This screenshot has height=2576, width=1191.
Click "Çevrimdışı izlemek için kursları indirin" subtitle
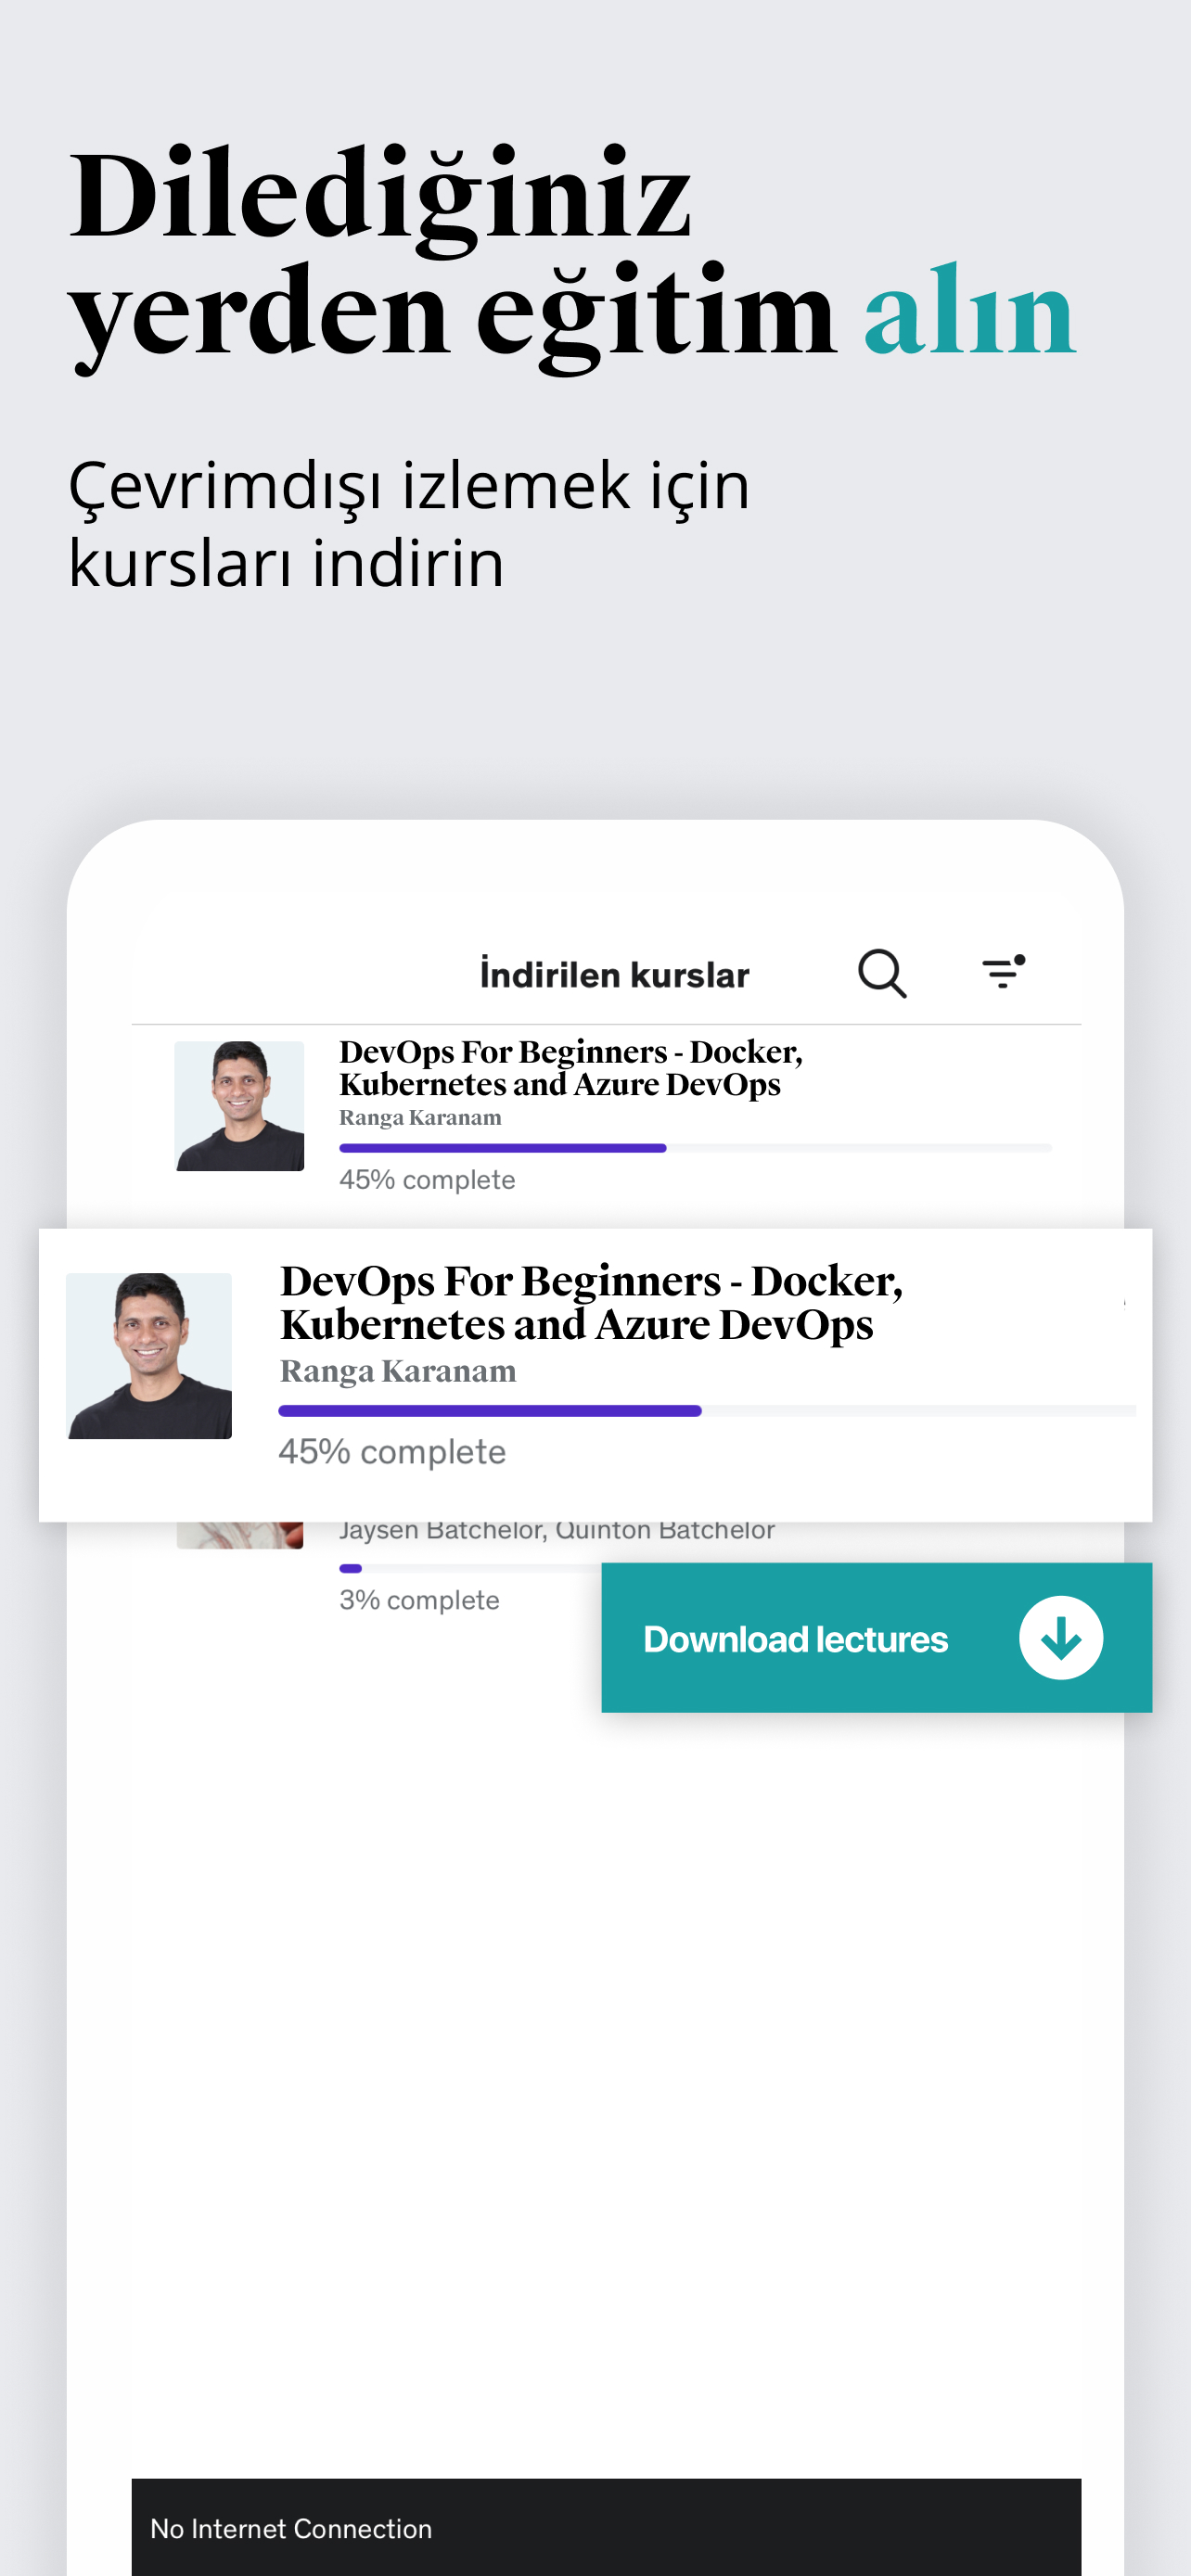[409, 523]
